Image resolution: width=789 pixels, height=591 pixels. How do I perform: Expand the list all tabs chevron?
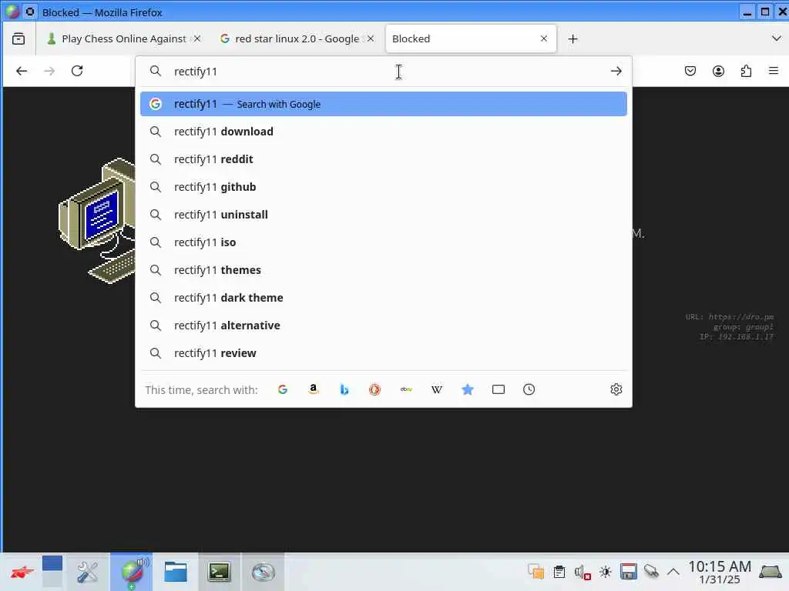click(777, 38)
